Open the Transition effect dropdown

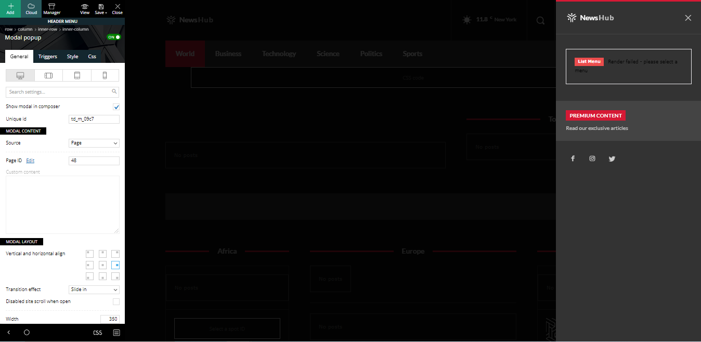pyautogui.click(x=94, y=290)
